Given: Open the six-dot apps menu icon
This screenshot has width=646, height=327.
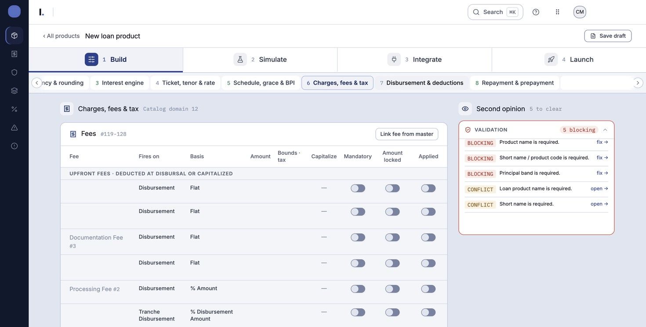Looking at the screenshot, I should [x=558, y=12].
